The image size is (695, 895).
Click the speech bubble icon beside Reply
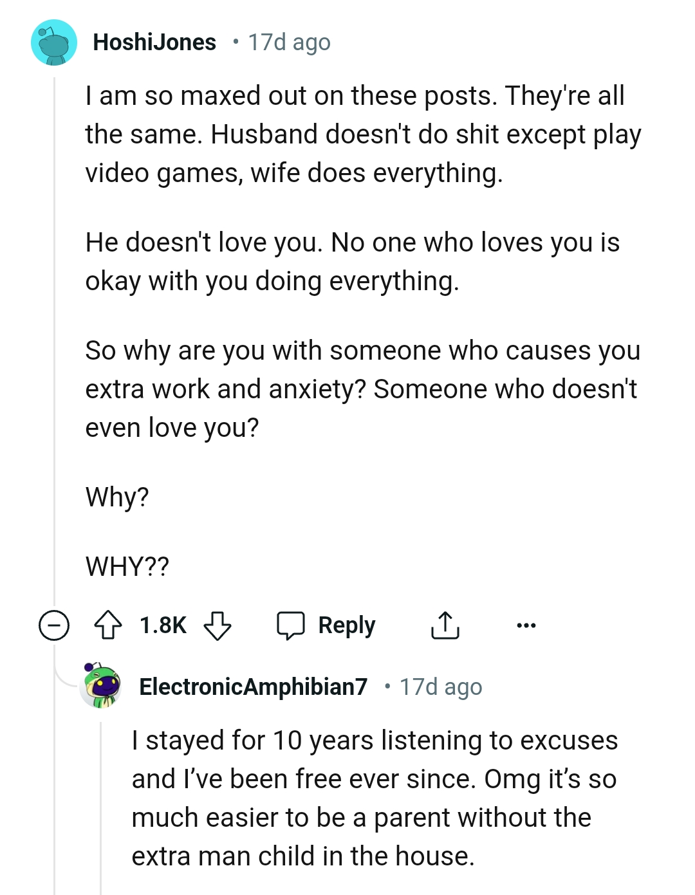point(292,624)
